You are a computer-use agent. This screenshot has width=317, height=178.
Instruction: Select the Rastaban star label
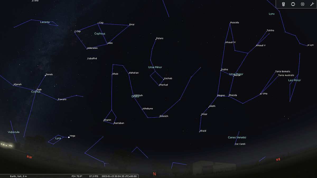coord(119,123)
